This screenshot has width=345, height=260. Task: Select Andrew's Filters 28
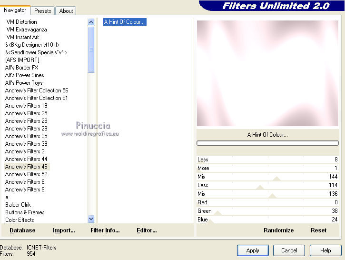pyautogui.click(x=26, y=121)
